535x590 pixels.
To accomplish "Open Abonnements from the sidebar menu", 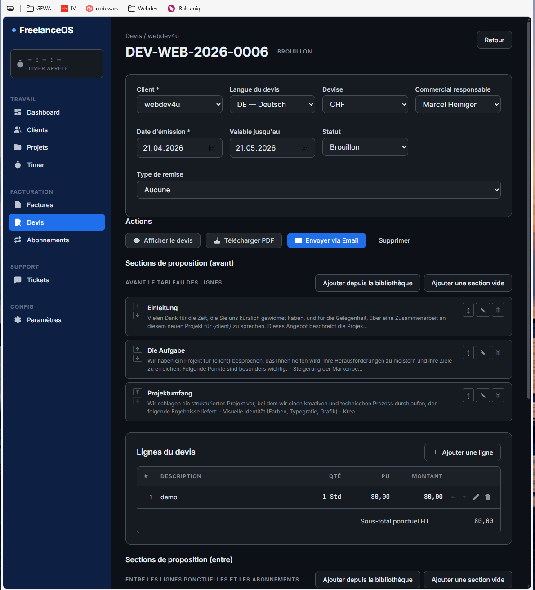I will pyautogui.click(x=48, y=240).
